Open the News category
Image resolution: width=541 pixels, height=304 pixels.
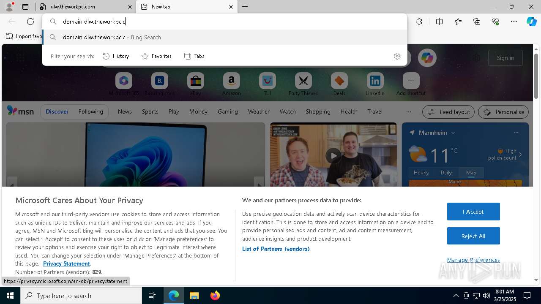125,111
